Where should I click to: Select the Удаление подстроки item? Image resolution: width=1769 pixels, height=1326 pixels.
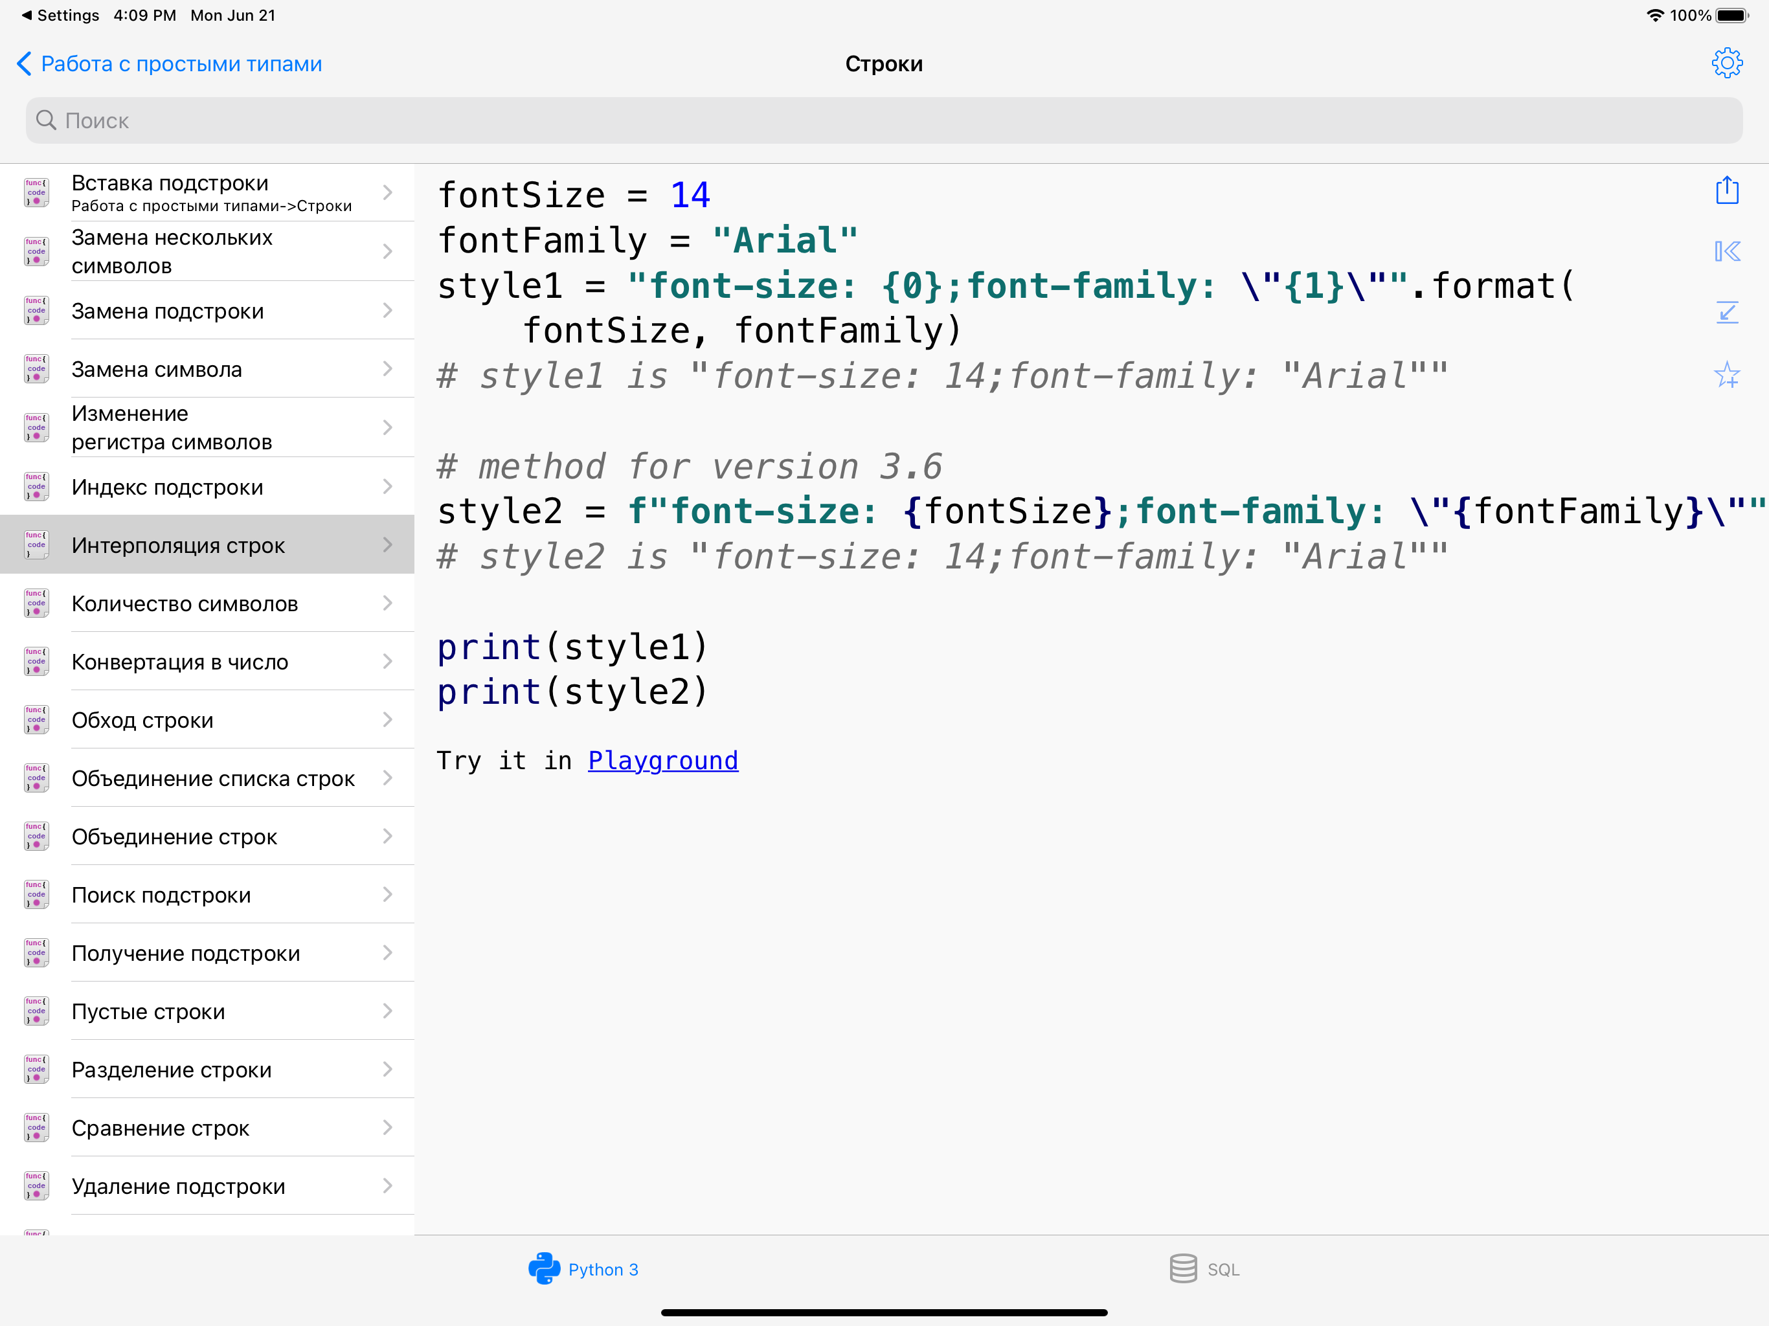[207, 1186]
